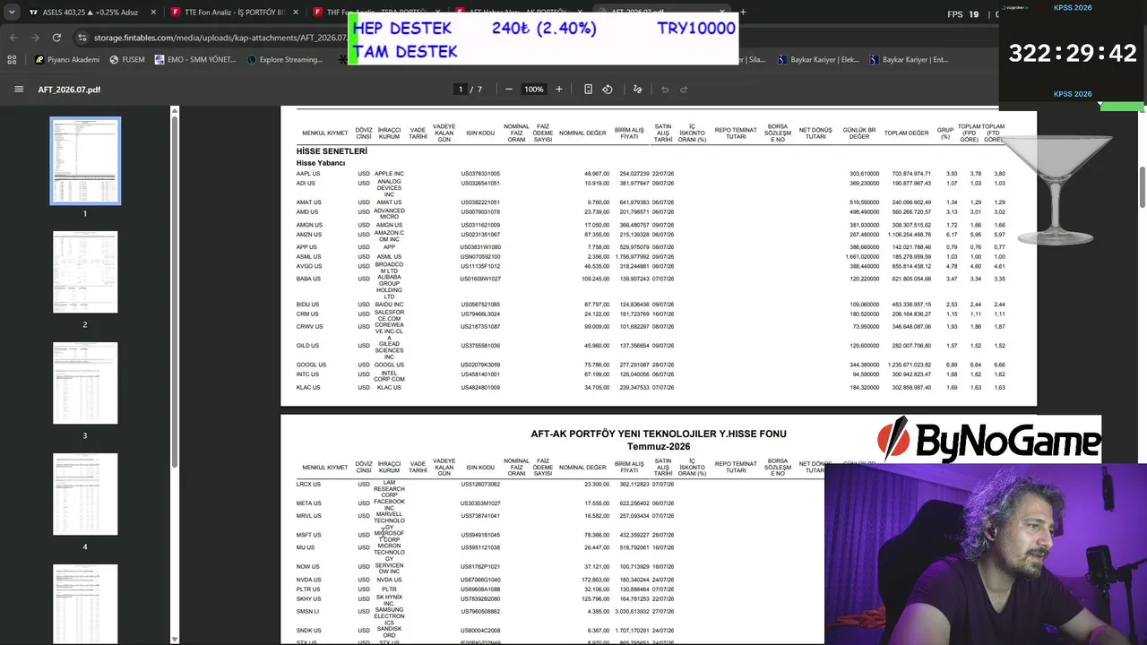Click the undo arrow in PDF toolbar

[x=665, y=90]
